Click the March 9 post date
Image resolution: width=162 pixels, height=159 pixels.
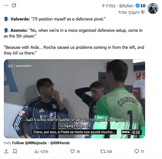[109, 6]
